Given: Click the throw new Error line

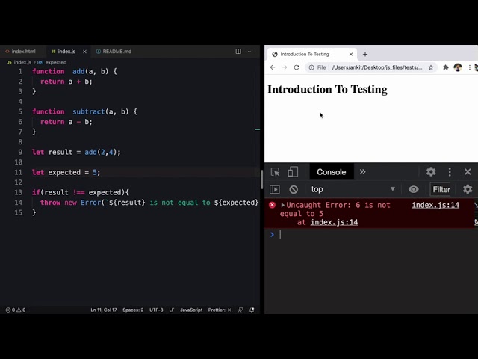Looking at the screenshot, I should click(149, 203).
